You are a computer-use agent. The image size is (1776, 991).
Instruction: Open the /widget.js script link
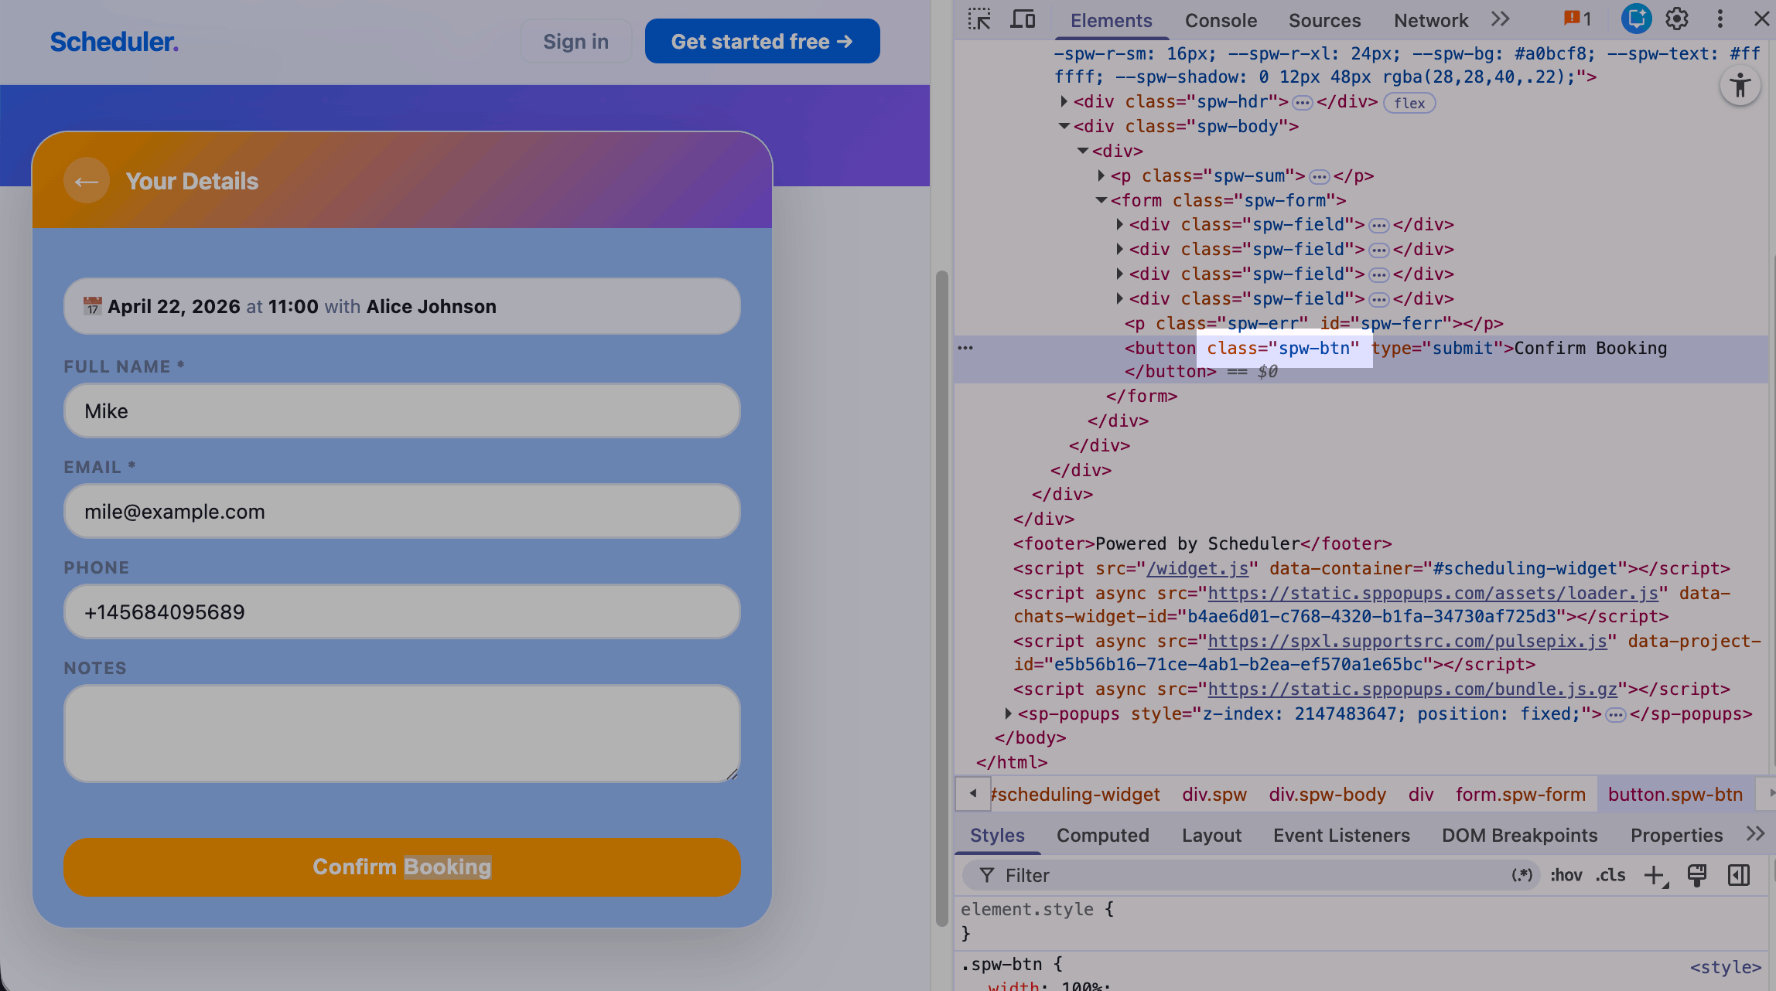1197,569
